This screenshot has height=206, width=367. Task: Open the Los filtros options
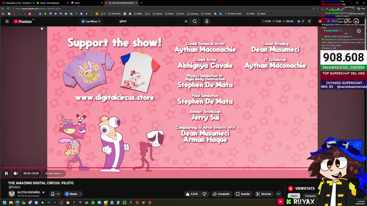point(91,21)
